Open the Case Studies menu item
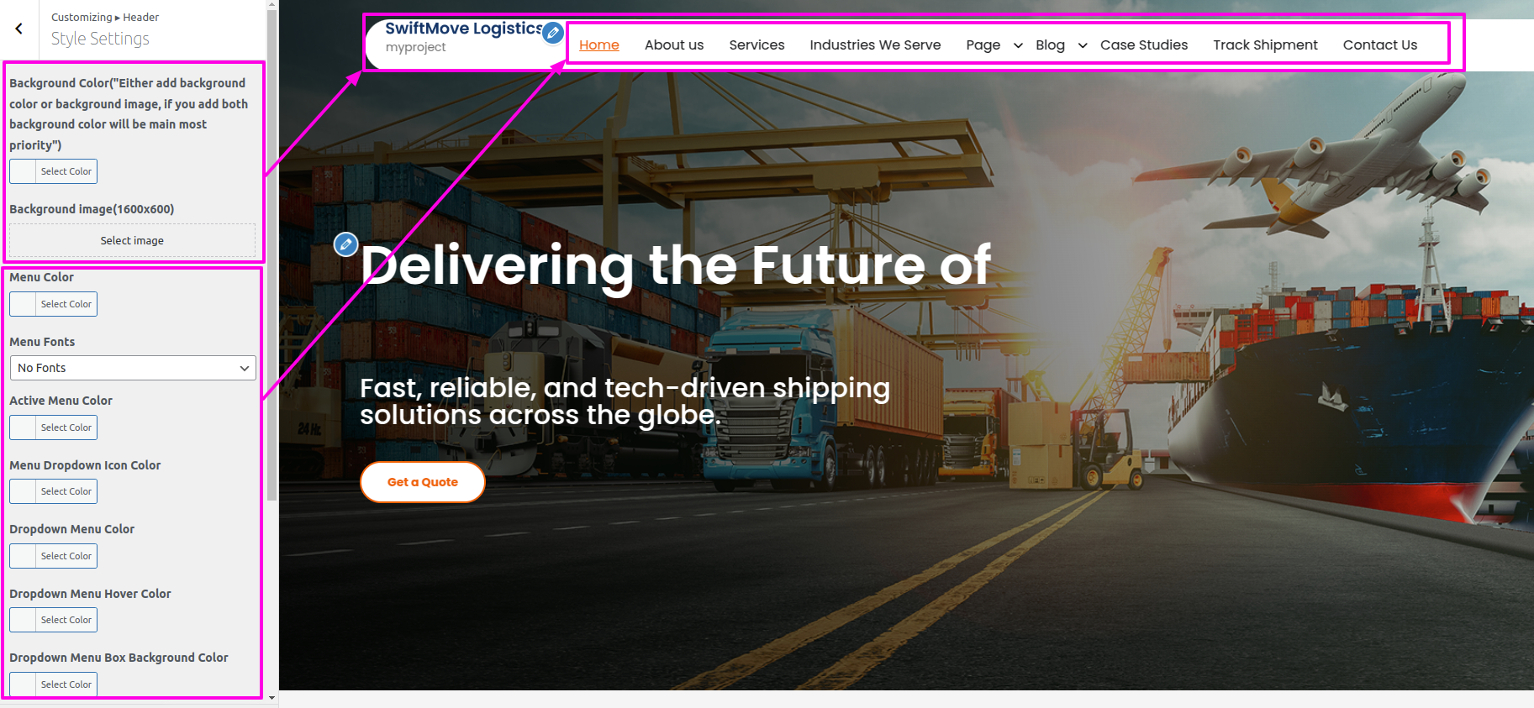Screen dimensions: 1534x708 1144,45
